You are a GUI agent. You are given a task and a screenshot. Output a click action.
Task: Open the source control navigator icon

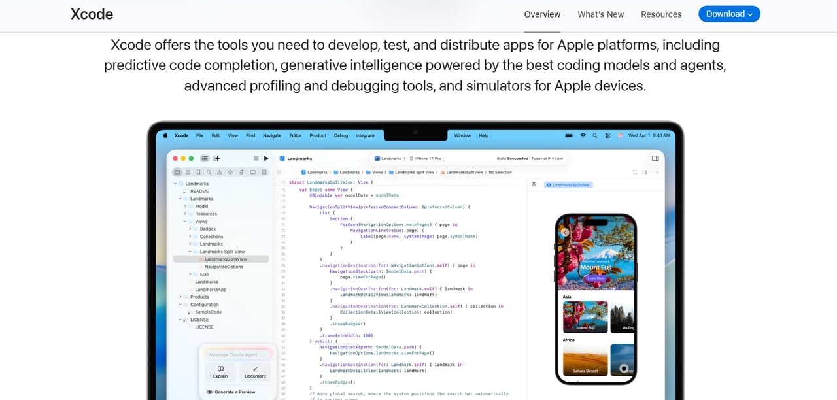(188, 173)
